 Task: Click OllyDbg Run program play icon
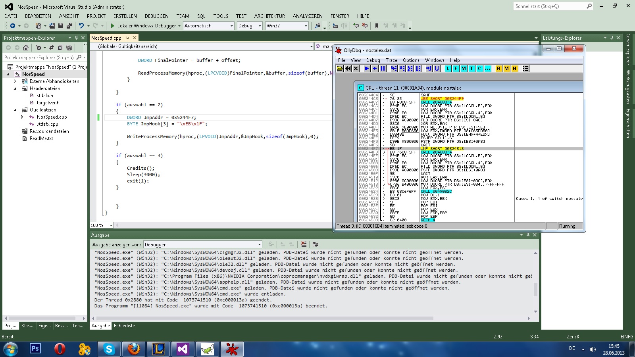click(x=367, y=69)
